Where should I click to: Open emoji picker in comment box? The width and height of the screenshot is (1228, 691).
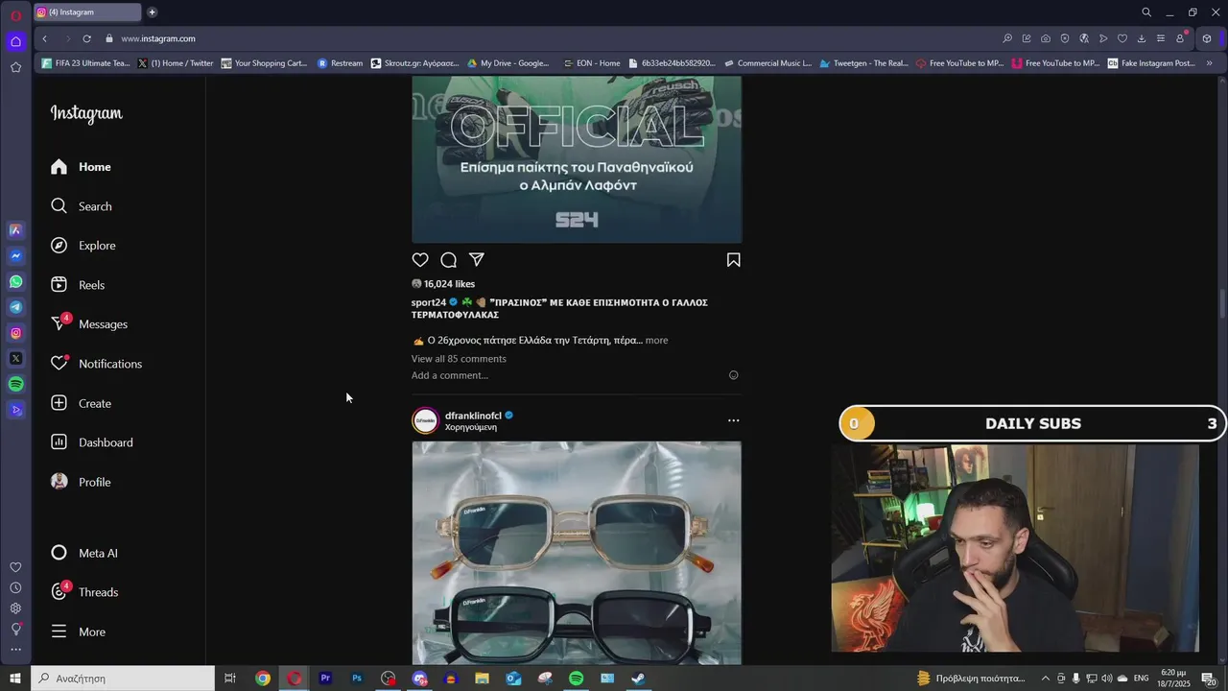point(734,375)
